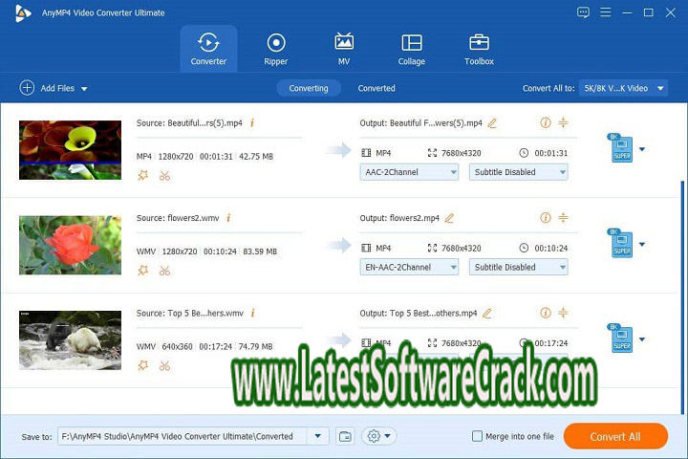Expand the format arrow for the Beautiful F...wers(5).mp4 row
Image resolution: width=688 pixels, height=459 pixels.
click(642, 149)
